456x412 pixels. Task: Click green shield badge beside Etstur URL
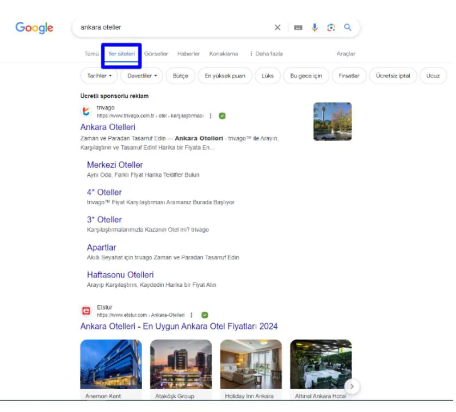click(205, 315)
